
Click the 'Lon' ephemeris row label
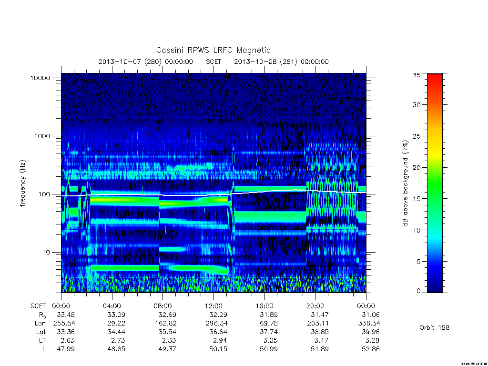(40, 324)
